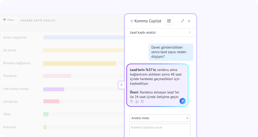Screen dimensions: 258x137
Task: Expand the Lead kaybı analizi row
Action: pyautogui.click(x=160, y=32)
